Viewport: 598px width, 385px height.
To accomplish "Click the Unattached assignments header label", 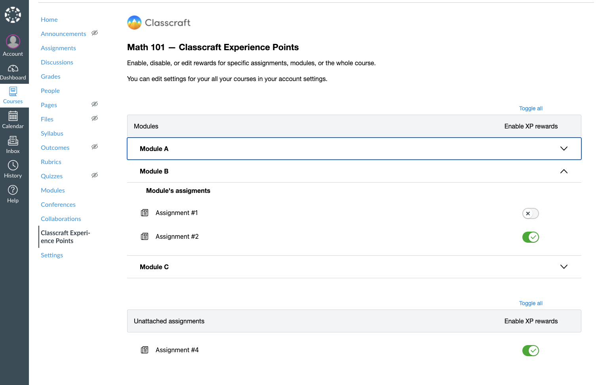I will (x=169, y=321).
